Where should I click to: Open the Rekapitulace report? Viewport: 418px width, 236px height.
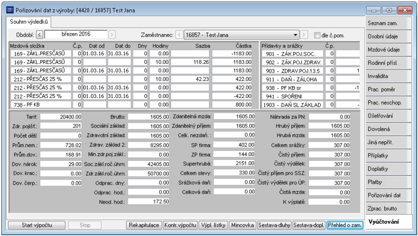(x=144, y=225)
